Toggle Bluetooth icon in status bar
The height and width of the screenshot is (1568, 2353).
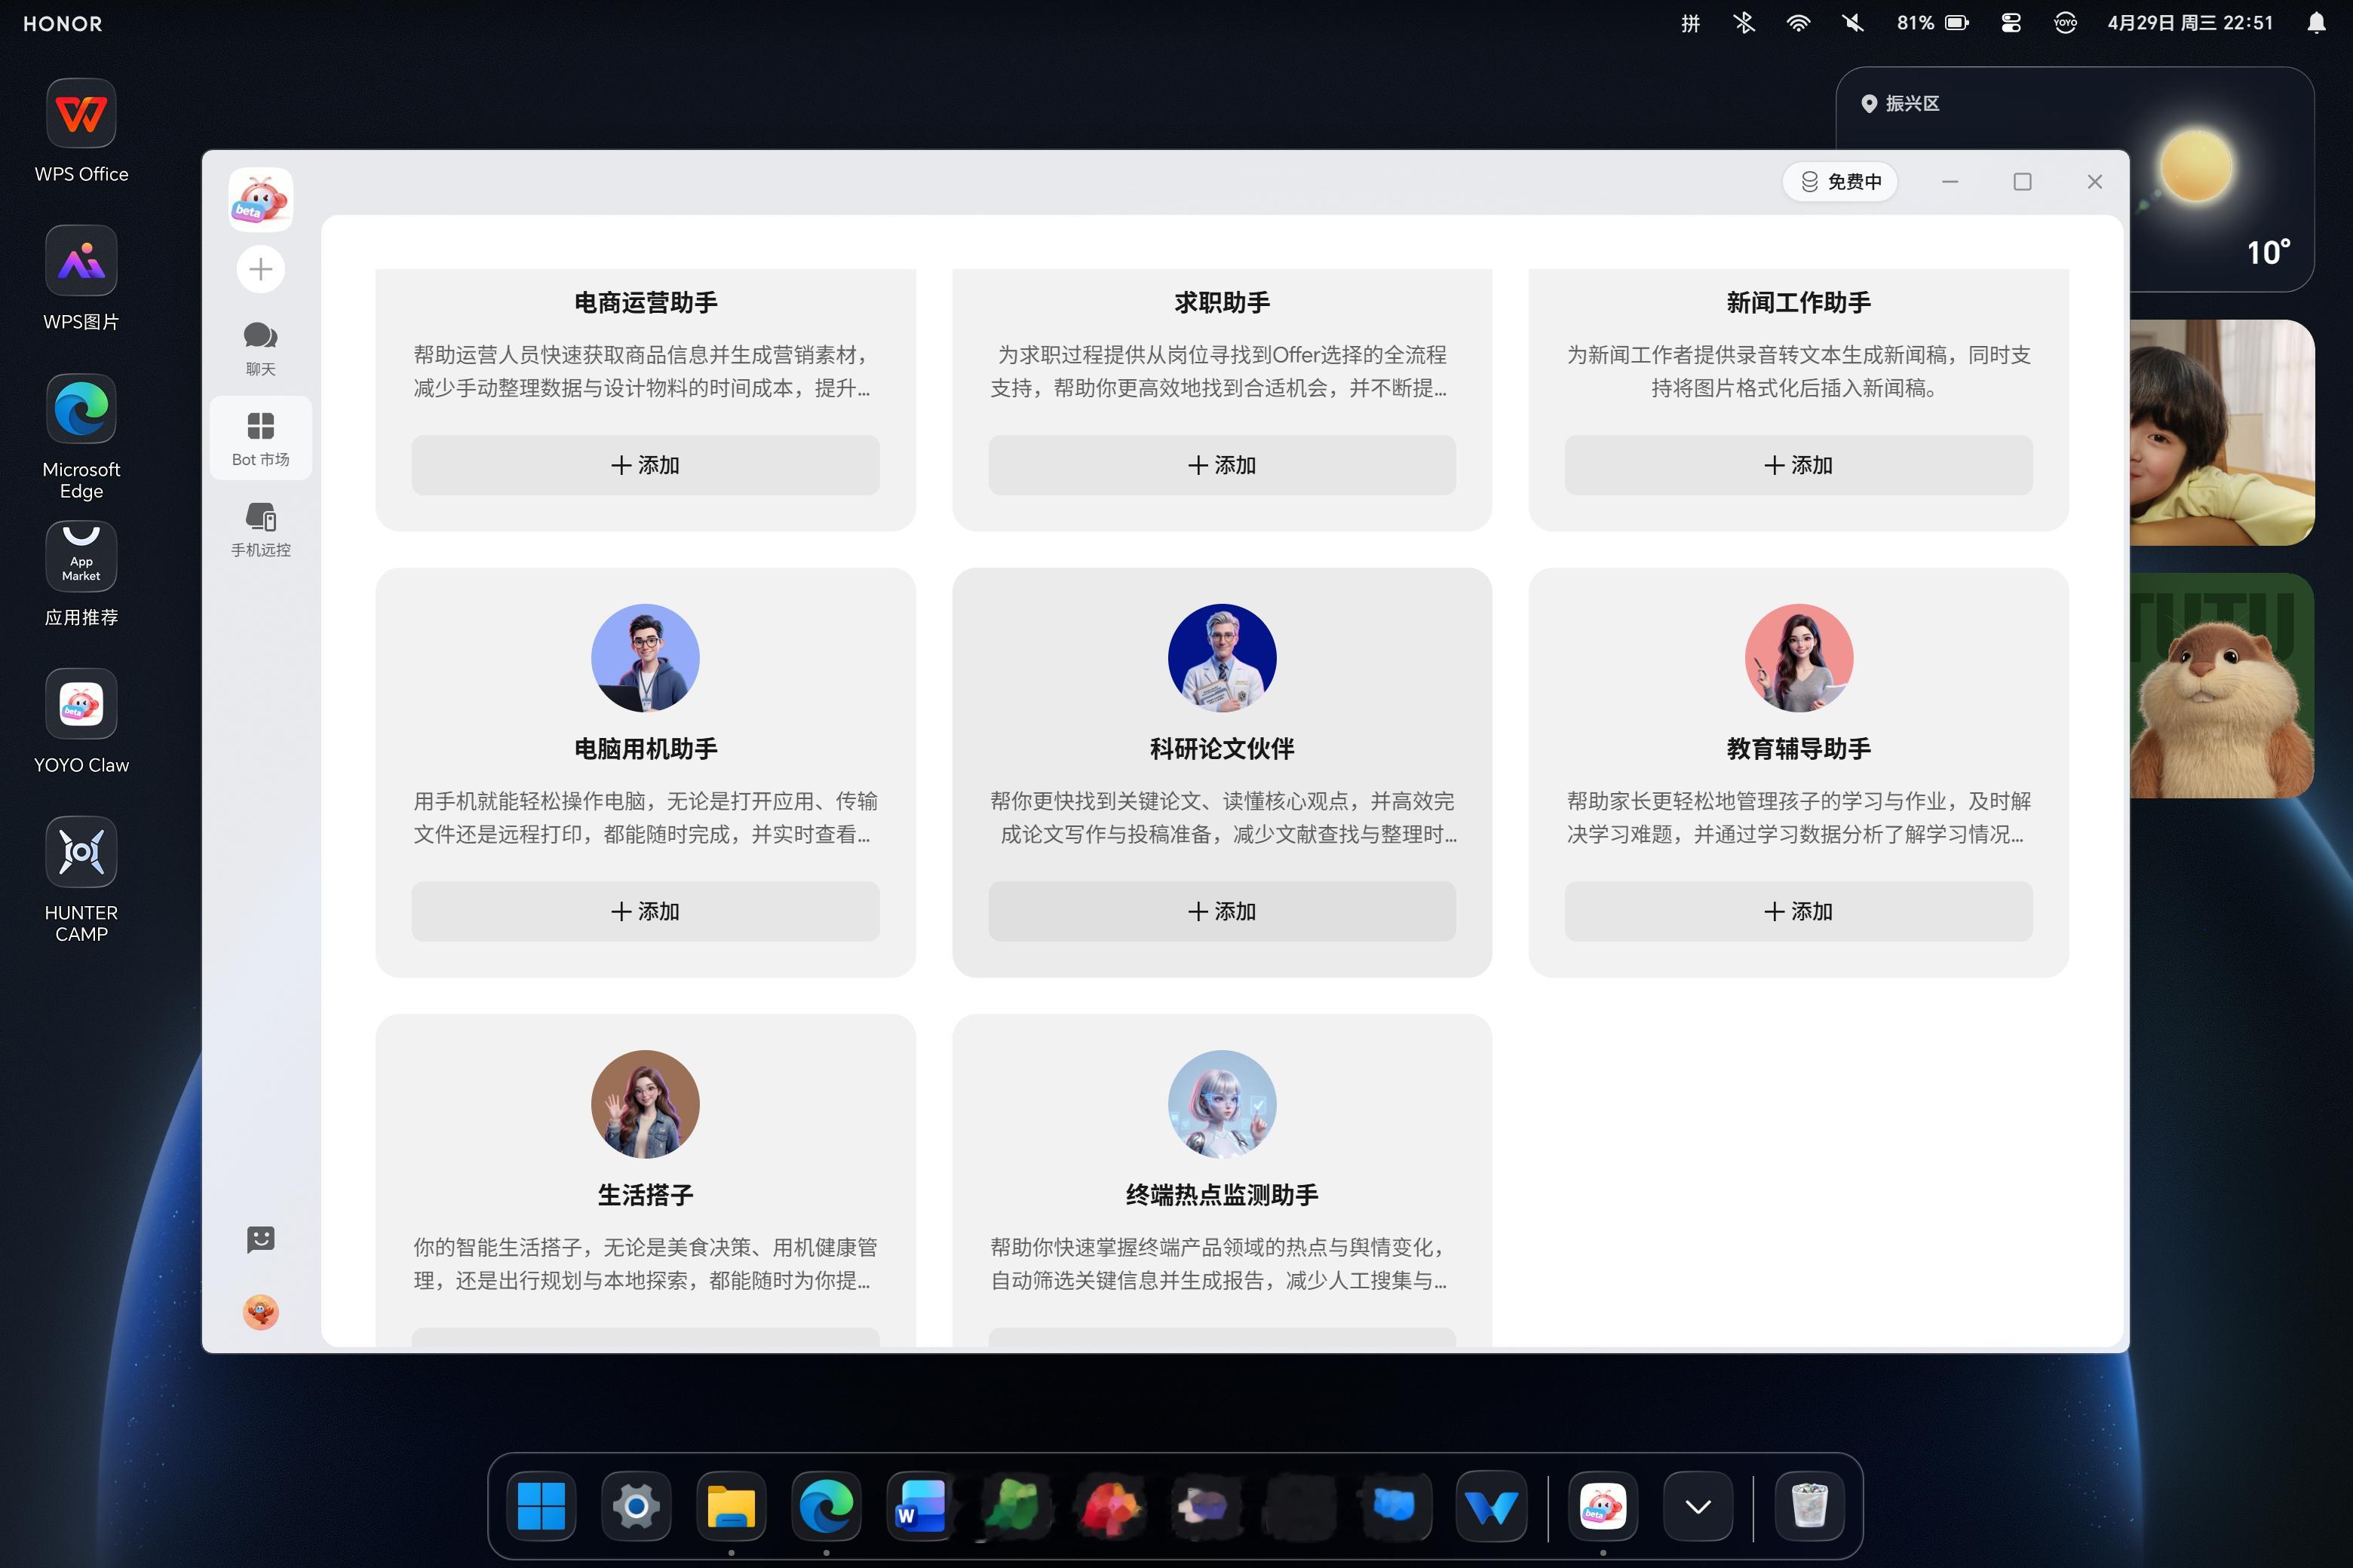pos(1744,23)
